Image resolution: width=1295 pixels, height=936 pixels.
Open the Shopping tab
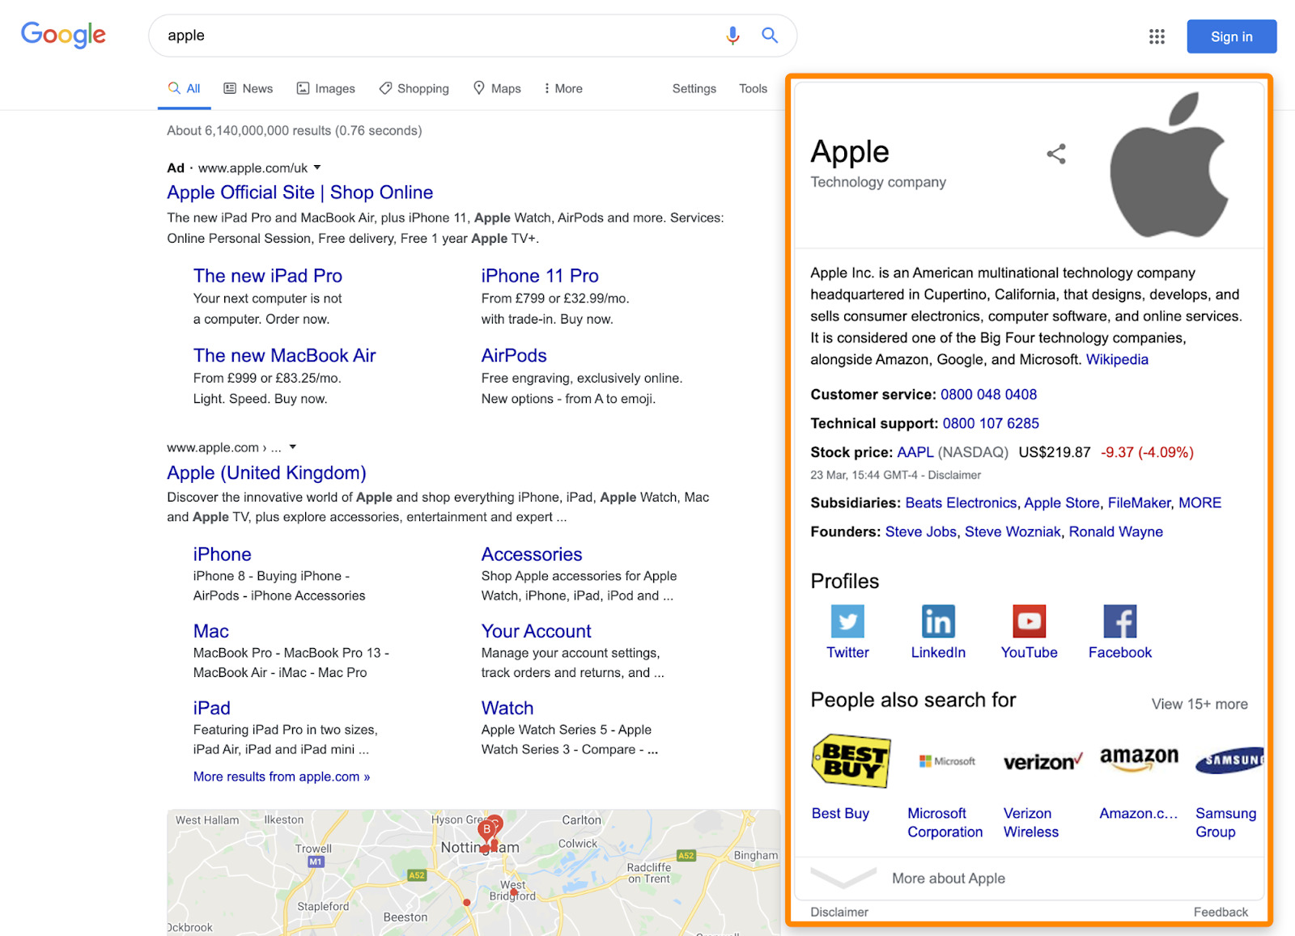tap(414, 88)
